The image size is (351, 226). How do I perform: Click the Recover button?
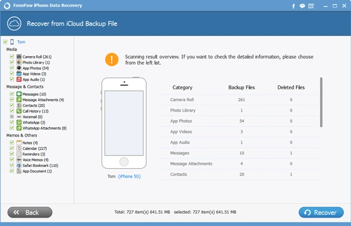(x=321, y=213)
